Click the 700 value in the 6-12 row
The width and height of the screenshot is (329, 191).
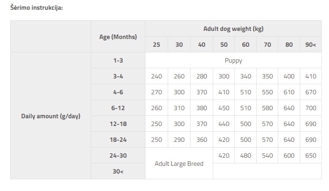click(x=311, y=108)
